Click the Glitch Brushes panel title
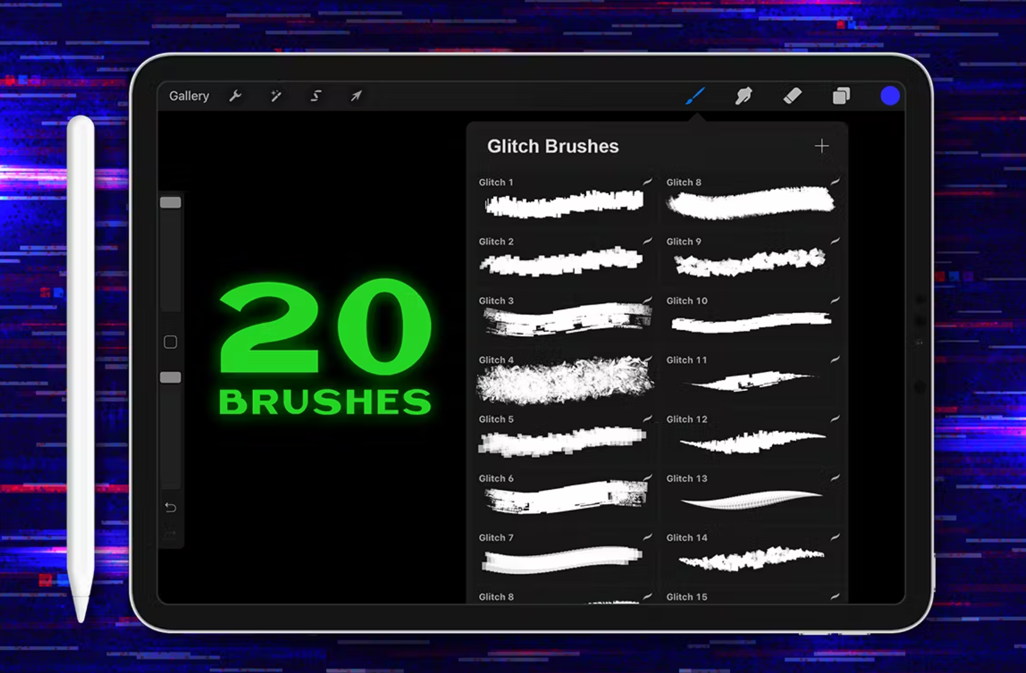Viewport: 1026px width, 673px height. point(553,146)
